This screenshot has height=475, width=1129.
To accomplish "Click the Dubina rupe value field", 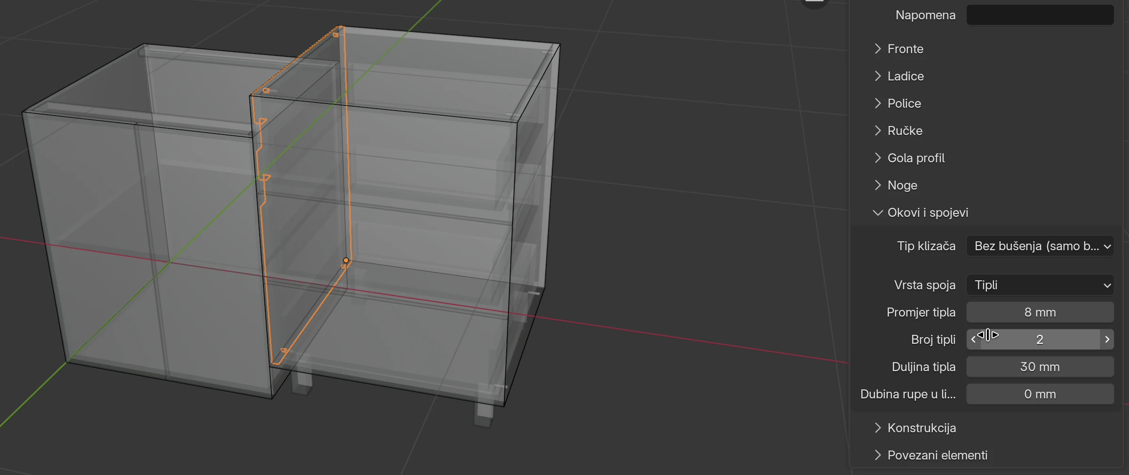I will pyautogui.click(x=1040, y=394).
